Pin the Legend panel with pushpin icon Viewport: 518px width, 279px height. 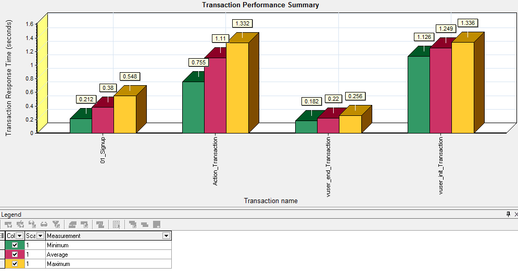pos(508,214)
